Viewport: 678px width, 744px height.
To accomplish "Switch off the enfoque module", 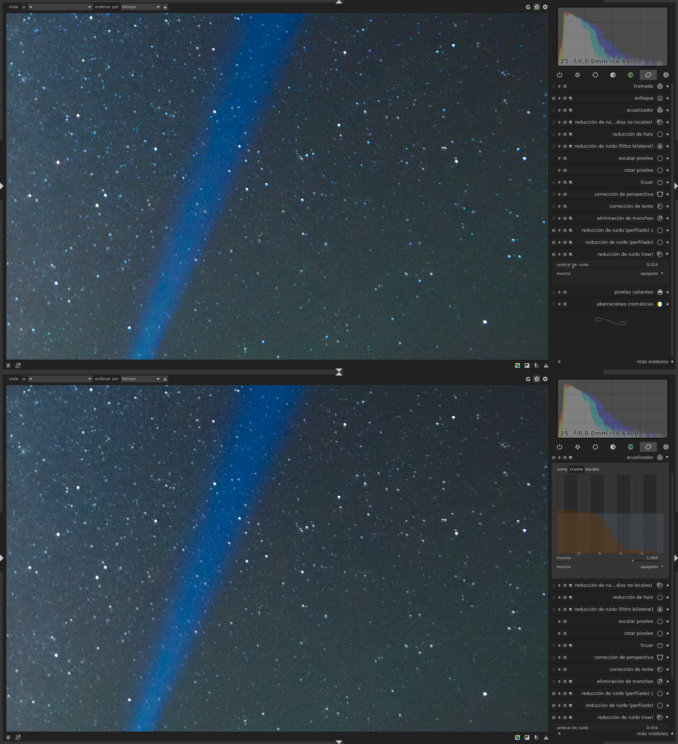I will point(554,98).
